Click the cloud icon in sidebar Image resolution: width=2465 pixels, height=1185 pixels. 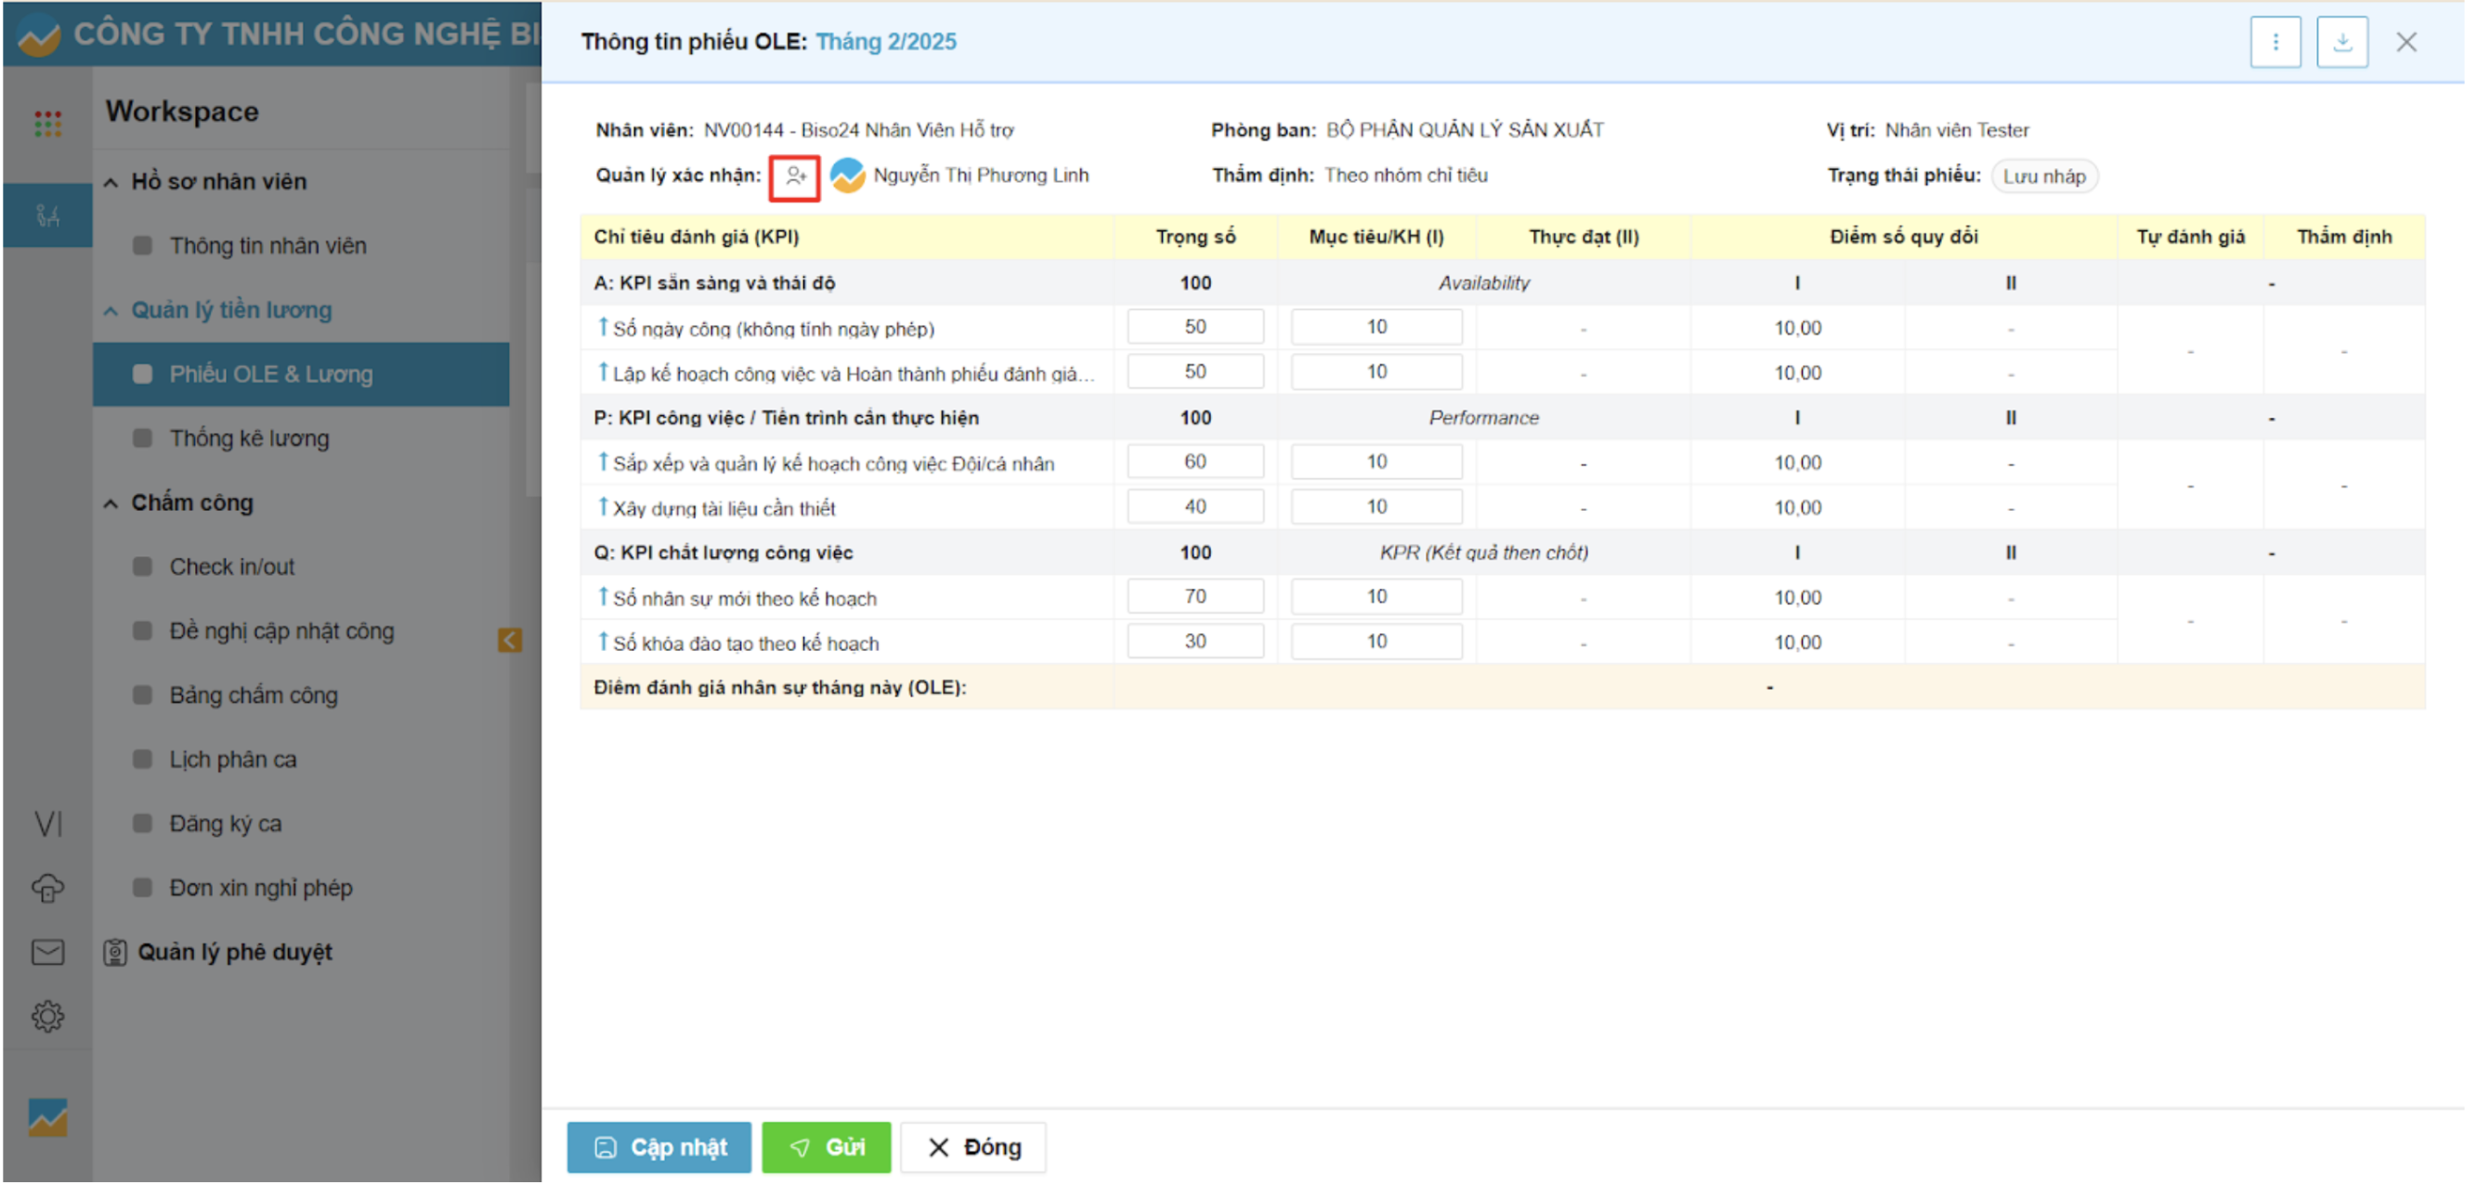[x=46, y=888]
